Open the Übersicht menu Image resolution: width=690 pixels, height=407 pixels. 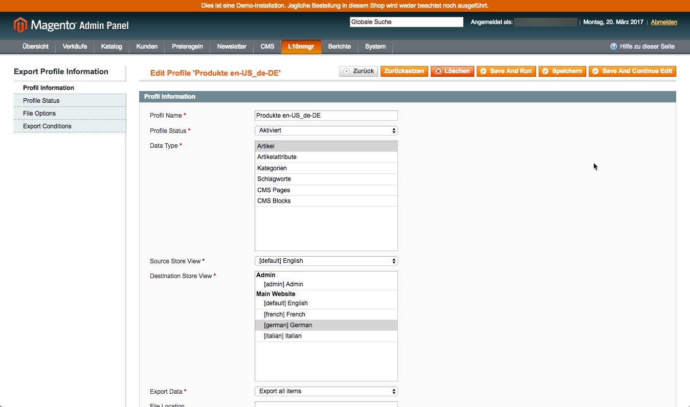pyautogui.click(x=35, y=47)
